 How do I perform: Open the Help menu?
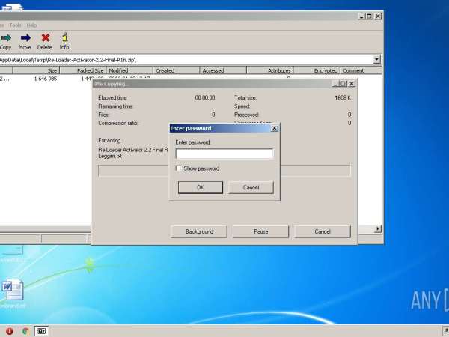tap(31, 25)
